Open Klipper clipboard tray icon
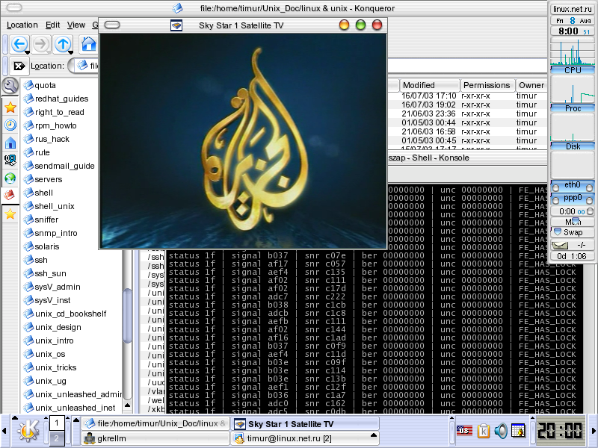The width and height of the screenshot is (598, 448). [483, 431]
